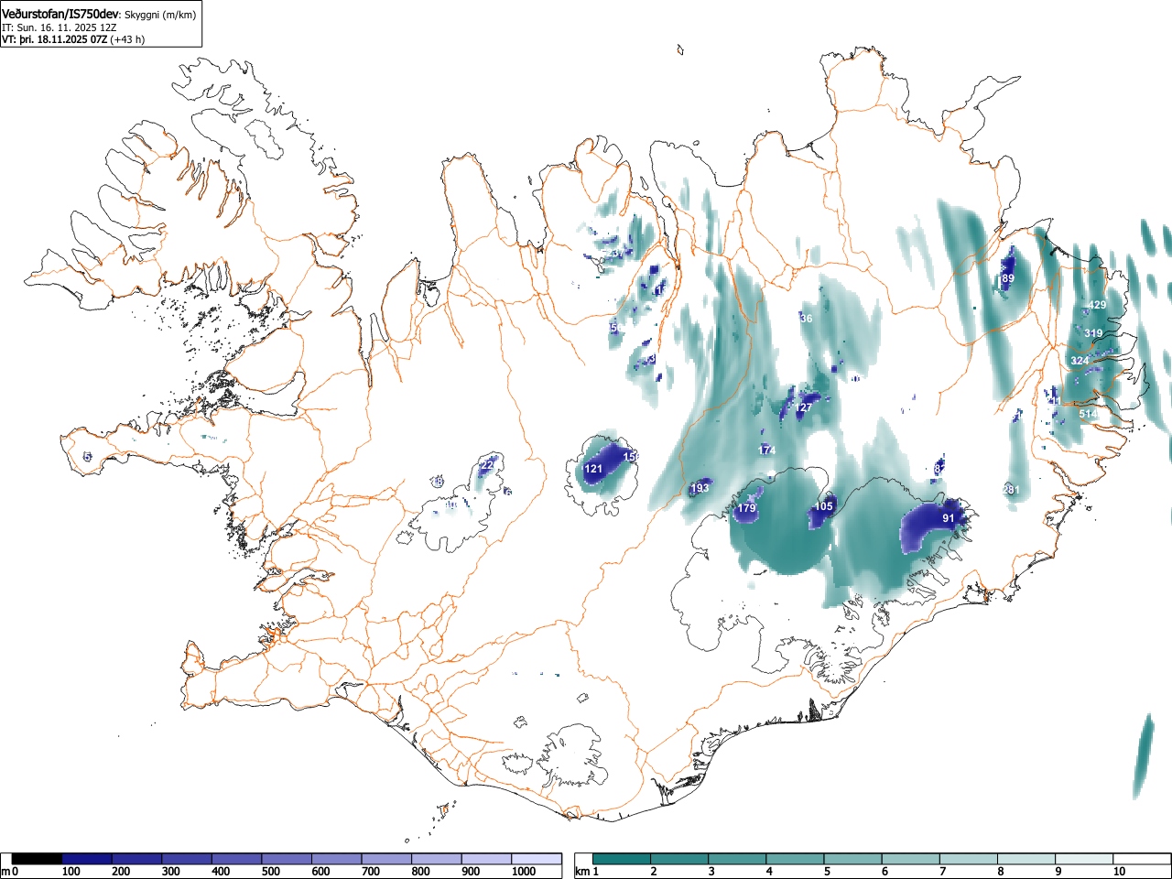Click the 900 tick label on m legend
Viewport: 1172px width, 879px height.
tap(471, 872)
